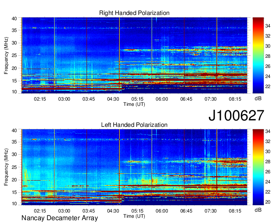
Task: Click the 34 dB label on top color bar
Action: point(268,26)
